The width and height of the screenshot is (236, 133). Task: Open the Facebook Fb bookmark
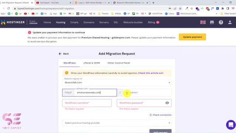pos(44,14)
